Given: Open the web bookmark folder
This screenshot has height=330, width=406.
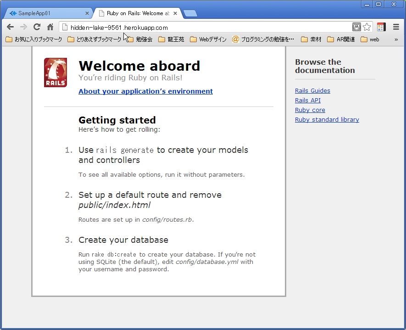Looking at the screenshot, I should 370,39.
